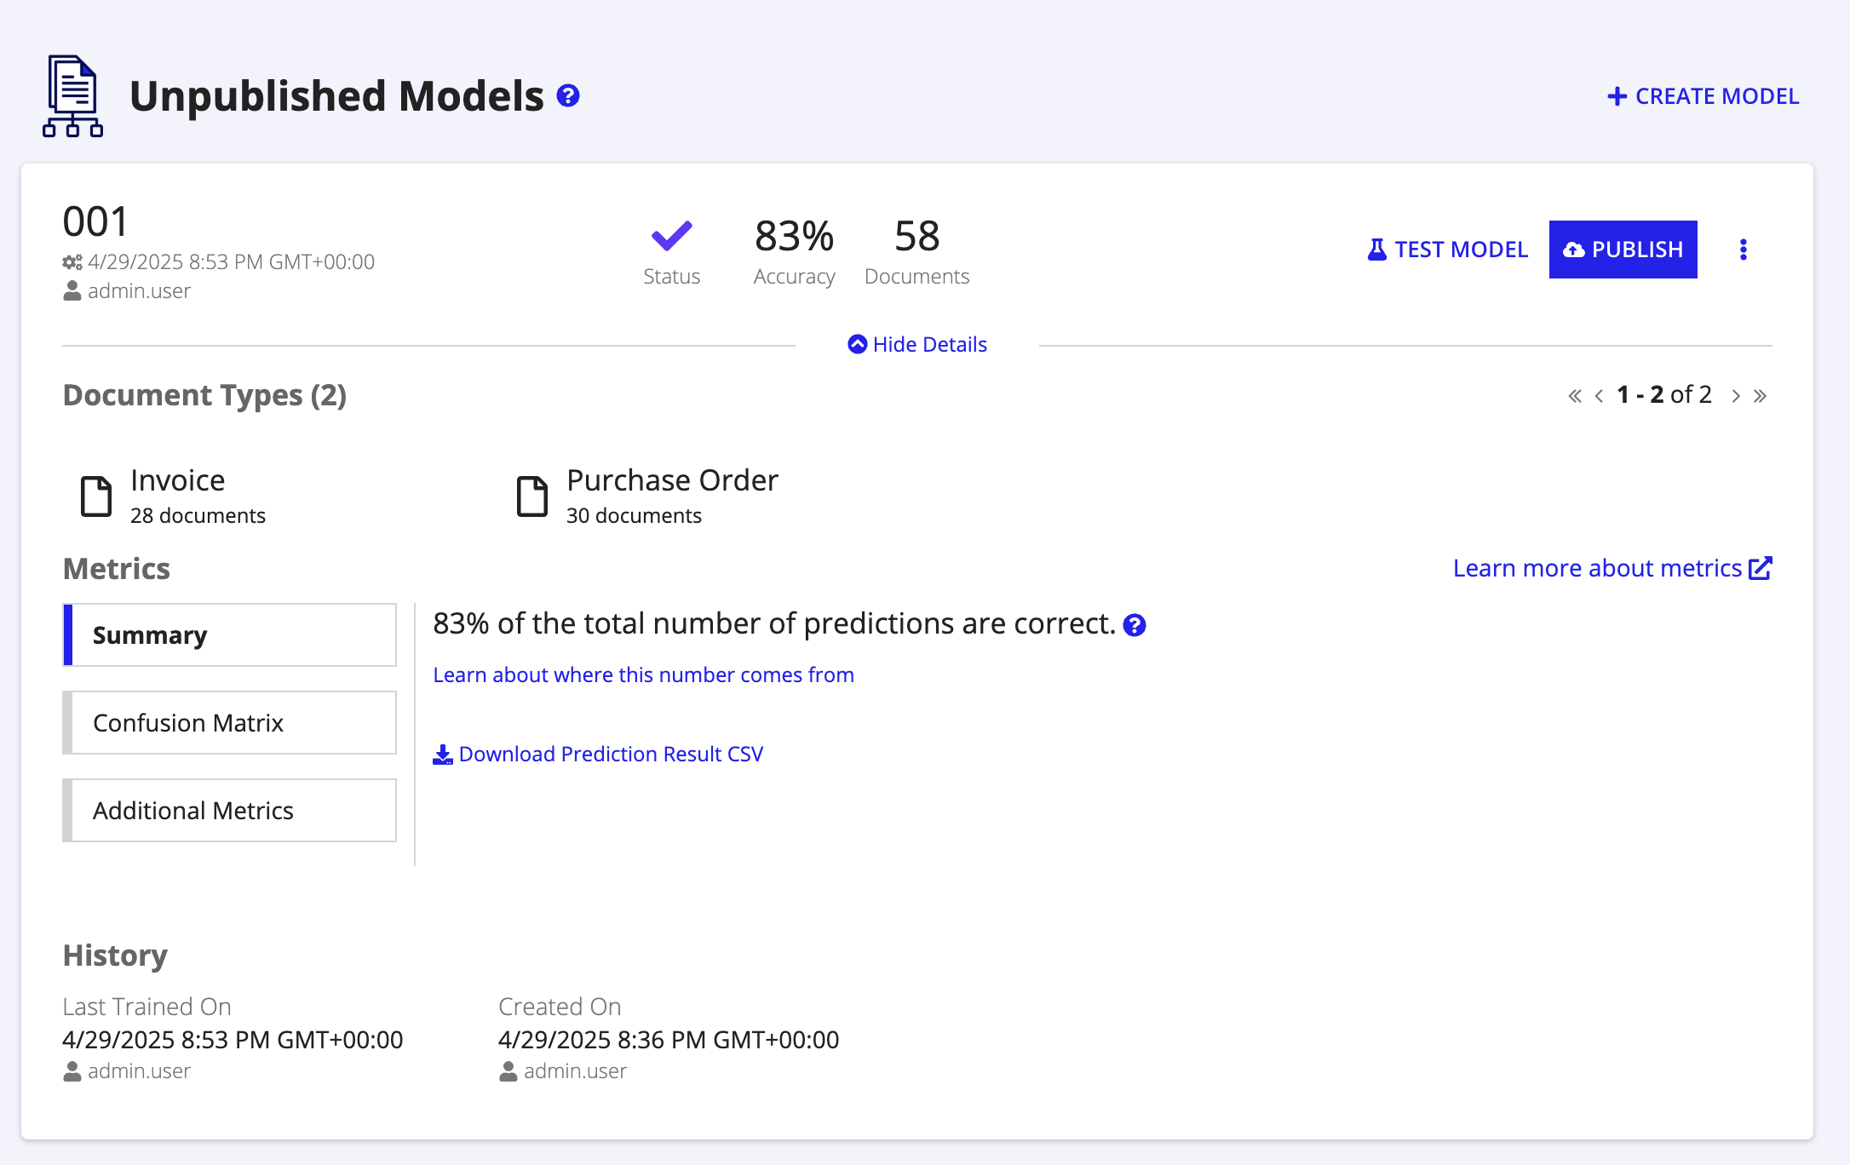1850x1165 pixels.
Task: Click the Test Model button
Action: [1447, 250]
